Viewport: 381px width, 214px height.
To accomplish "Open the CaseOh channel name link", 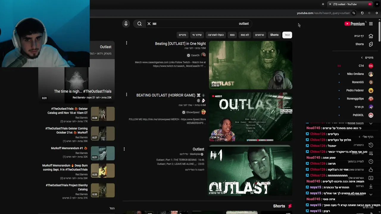I will tap(195, 55).
